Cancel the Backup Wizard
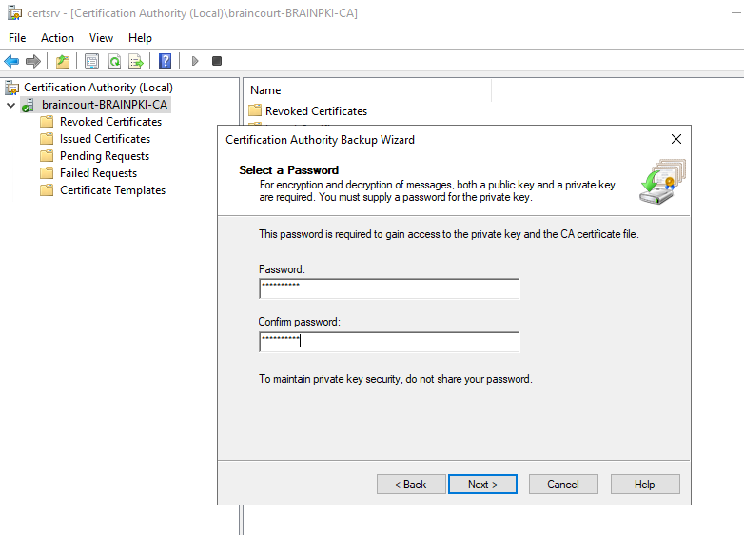 563,485
